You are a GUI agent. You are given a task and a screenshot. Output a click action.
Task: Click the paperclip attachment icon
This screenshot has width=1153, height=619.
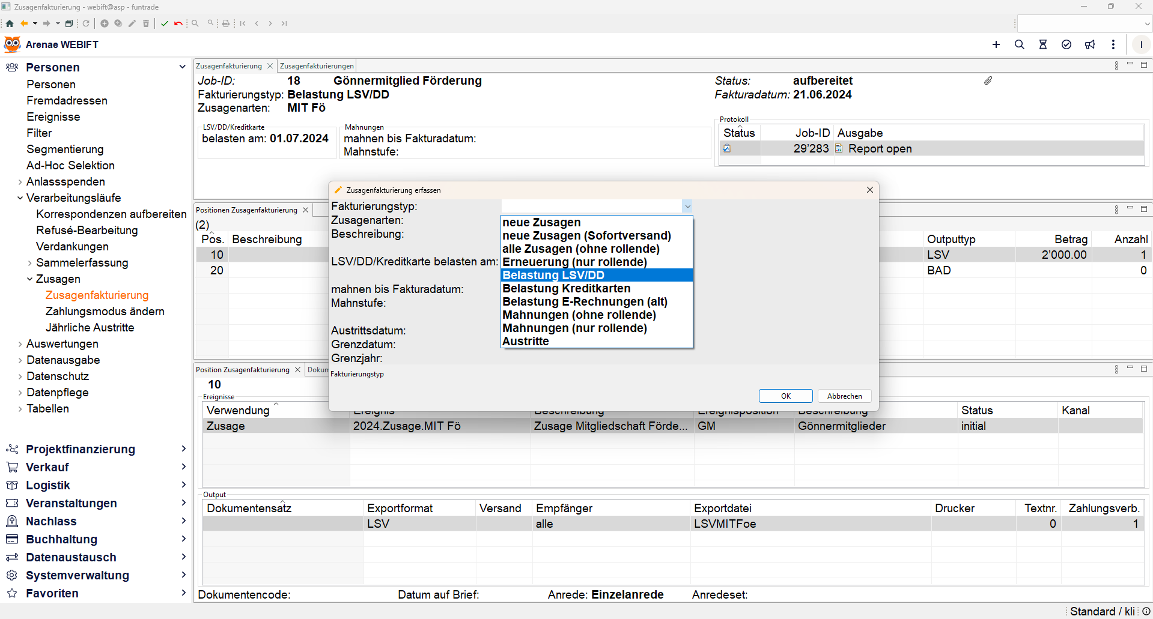coord(988,80)
